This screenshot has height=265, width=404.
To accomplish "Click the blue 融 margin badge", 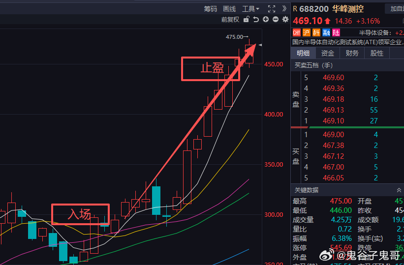I will coord(326,32).
